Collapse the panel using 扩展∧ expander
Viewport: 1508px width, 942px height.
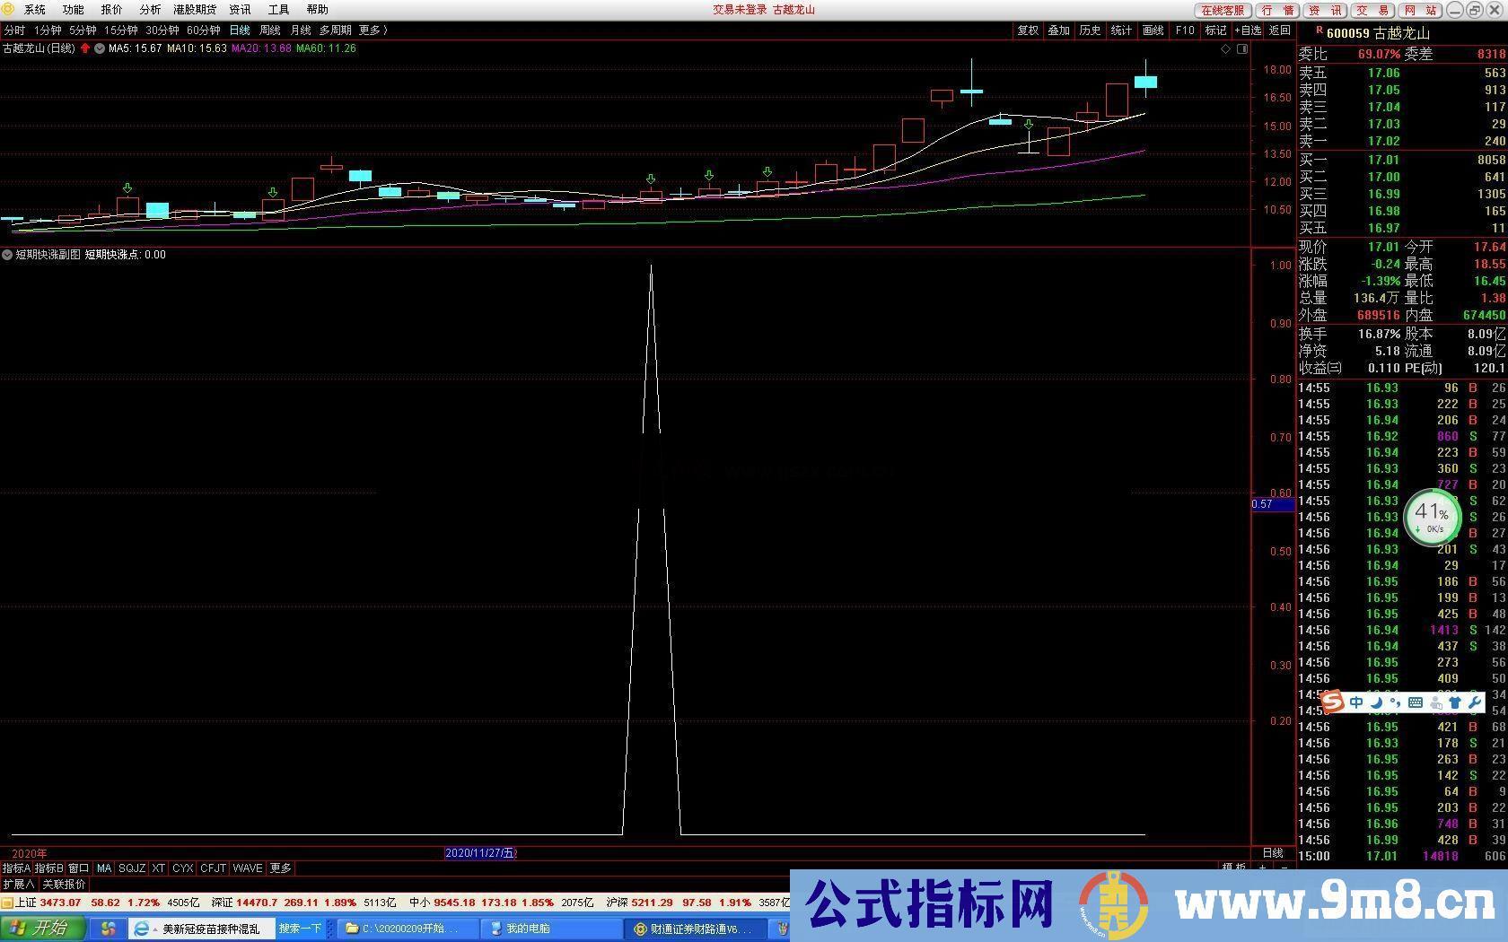pos(17,884)
